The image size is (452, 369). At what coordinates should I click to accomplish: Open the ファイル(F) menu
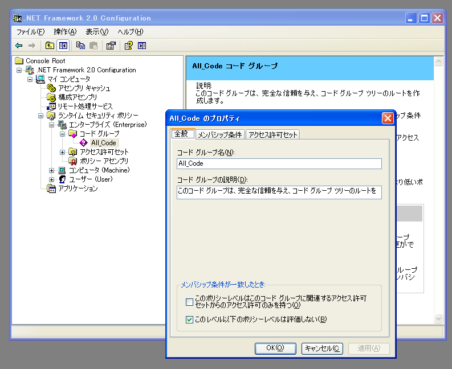(31, 32)
